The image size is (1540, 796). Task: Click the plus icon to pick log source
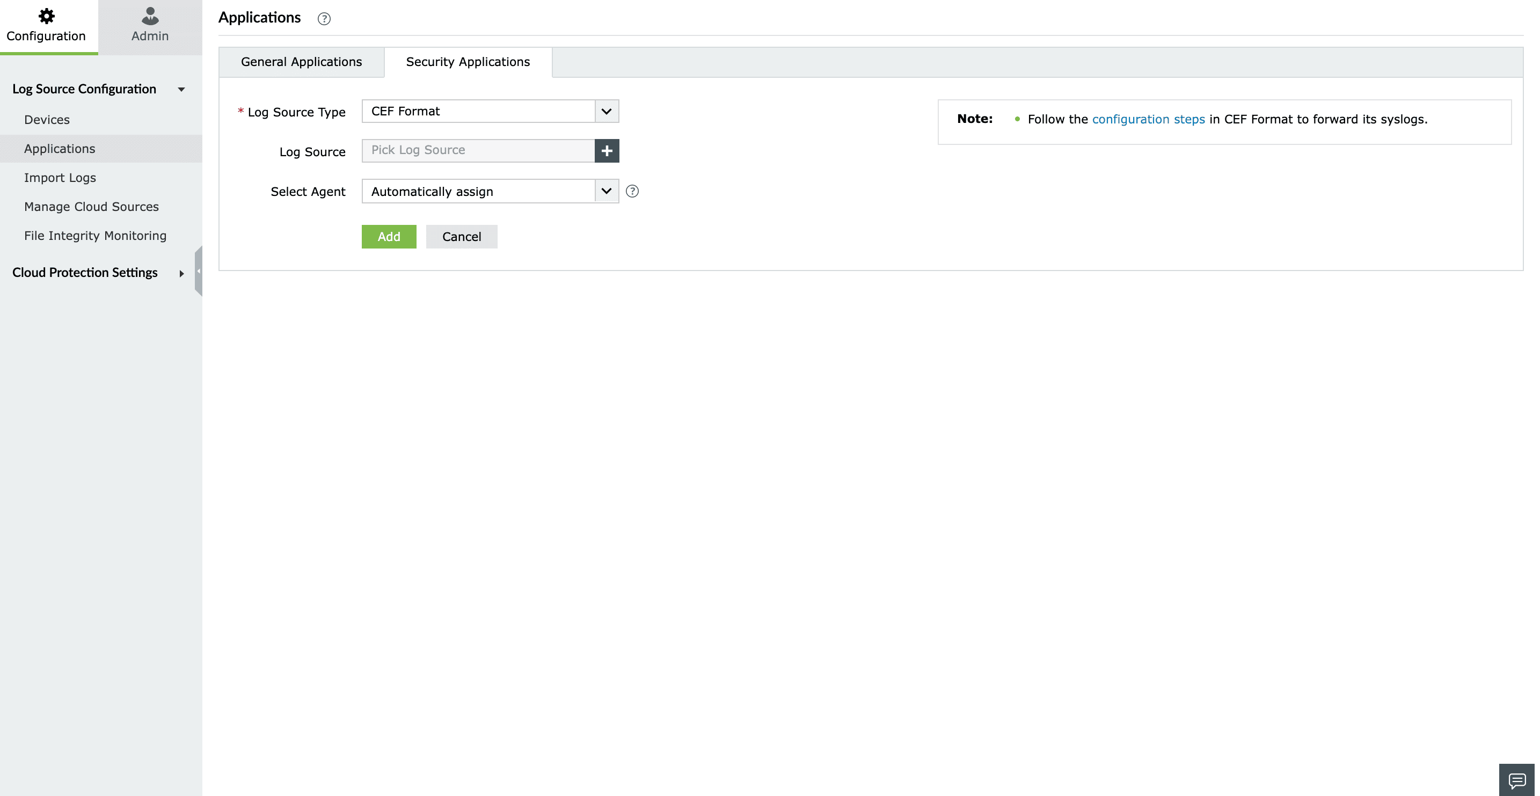coord(606,151)
